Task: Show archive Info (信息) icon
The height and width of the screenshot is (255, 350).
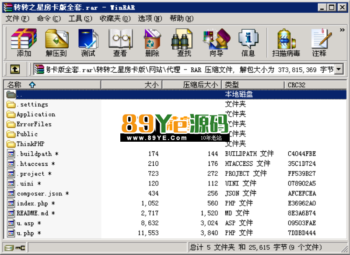Action: coord(248,42)
